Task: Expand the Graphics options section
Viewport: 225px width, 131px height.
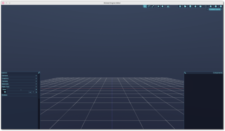Action: 19,78
